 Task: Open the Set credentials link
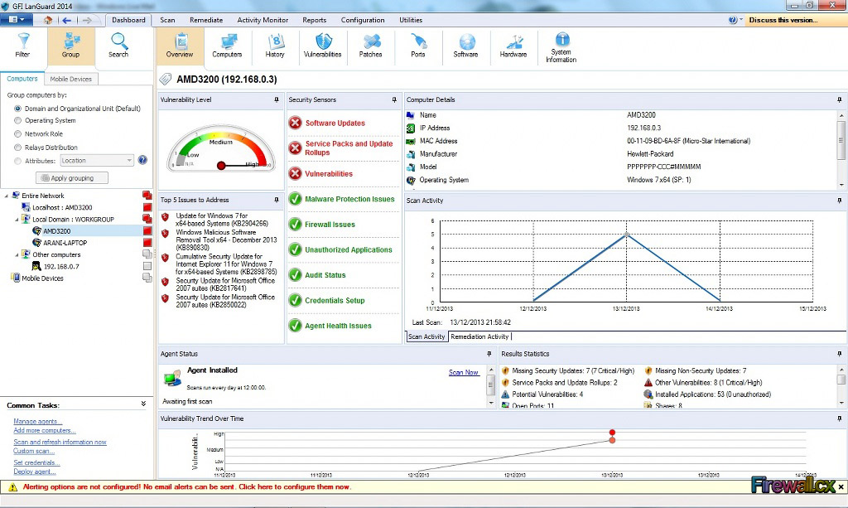[x=36, y=462]
